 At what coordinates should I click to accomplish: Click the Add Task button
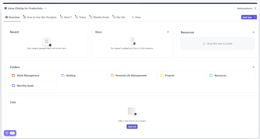click(247, 17)
